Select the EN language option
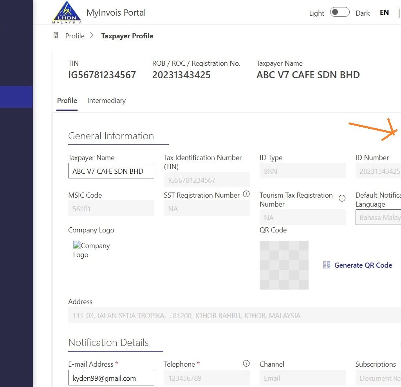 click(x=384, y=13)
